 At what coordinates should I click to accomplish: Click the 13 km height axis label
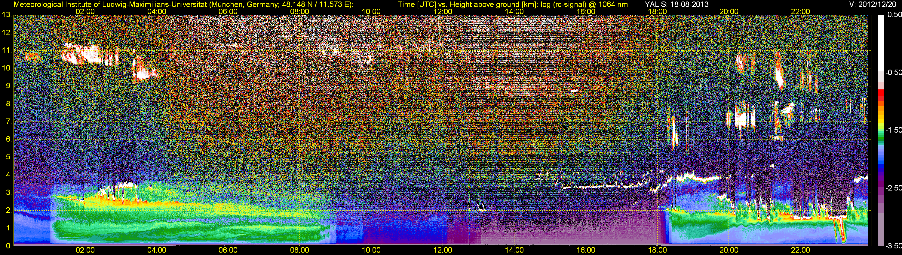(x=7, y=15)
